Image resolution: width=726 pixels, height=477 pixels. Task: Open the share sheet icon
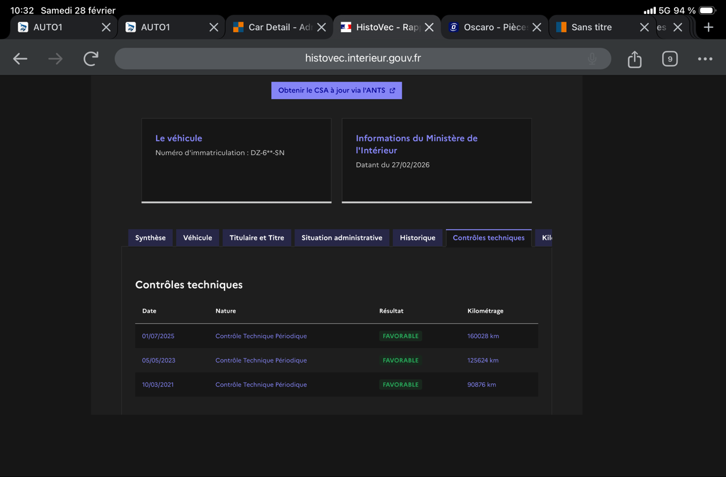pyautogui.click(x=634, y=59)
